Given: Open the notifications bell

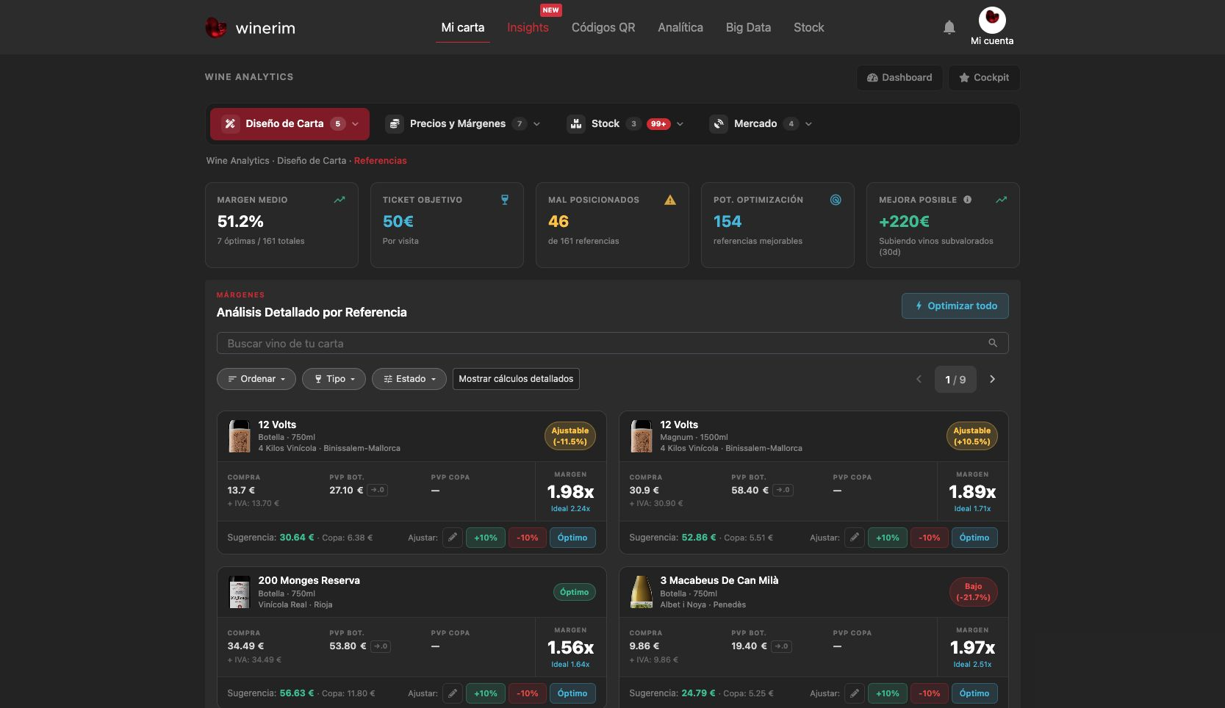Looking at the screenshot, I should tap(949, 28).
